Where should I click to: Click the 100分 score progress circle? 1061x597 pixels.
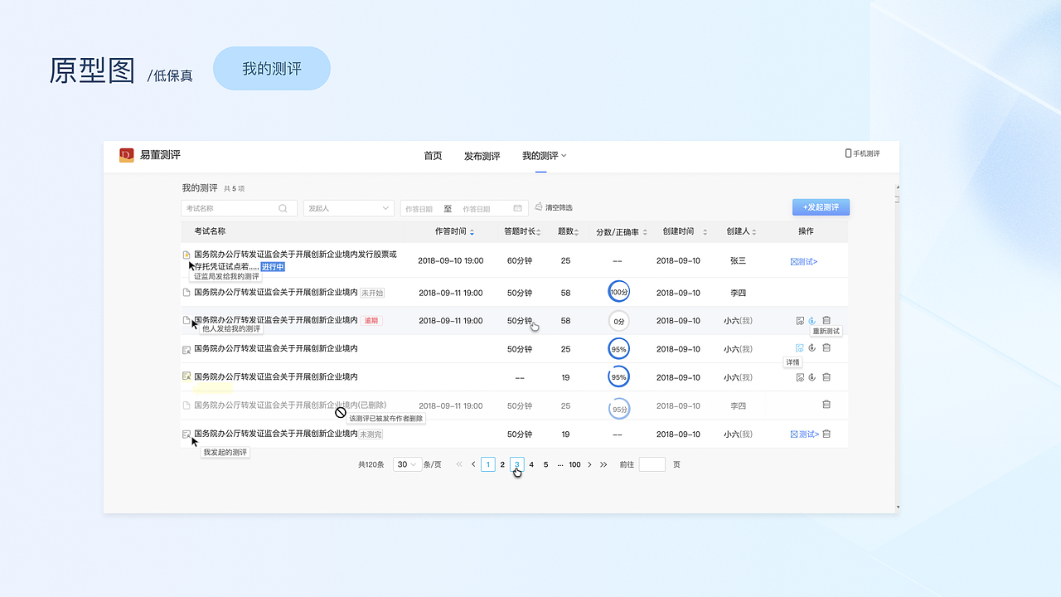(x=618, y=291)
